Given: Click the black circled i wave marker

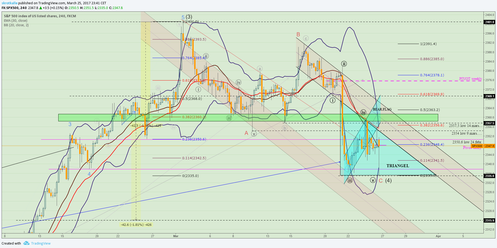Looking at the screenshot, I should [x=332, y=100].
